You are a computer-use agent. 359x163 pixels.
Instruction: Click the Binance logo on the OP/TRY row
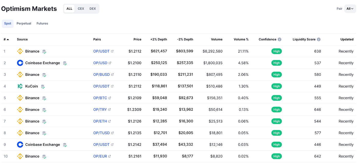20,109
